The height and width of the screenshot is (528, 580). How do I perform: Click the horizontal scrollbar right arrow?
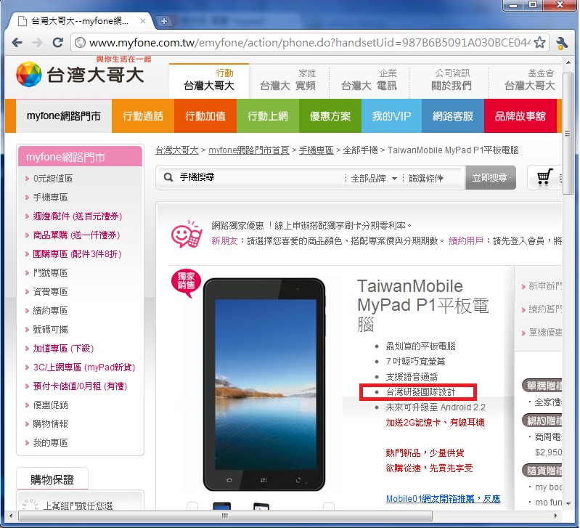tap(555, 516)
